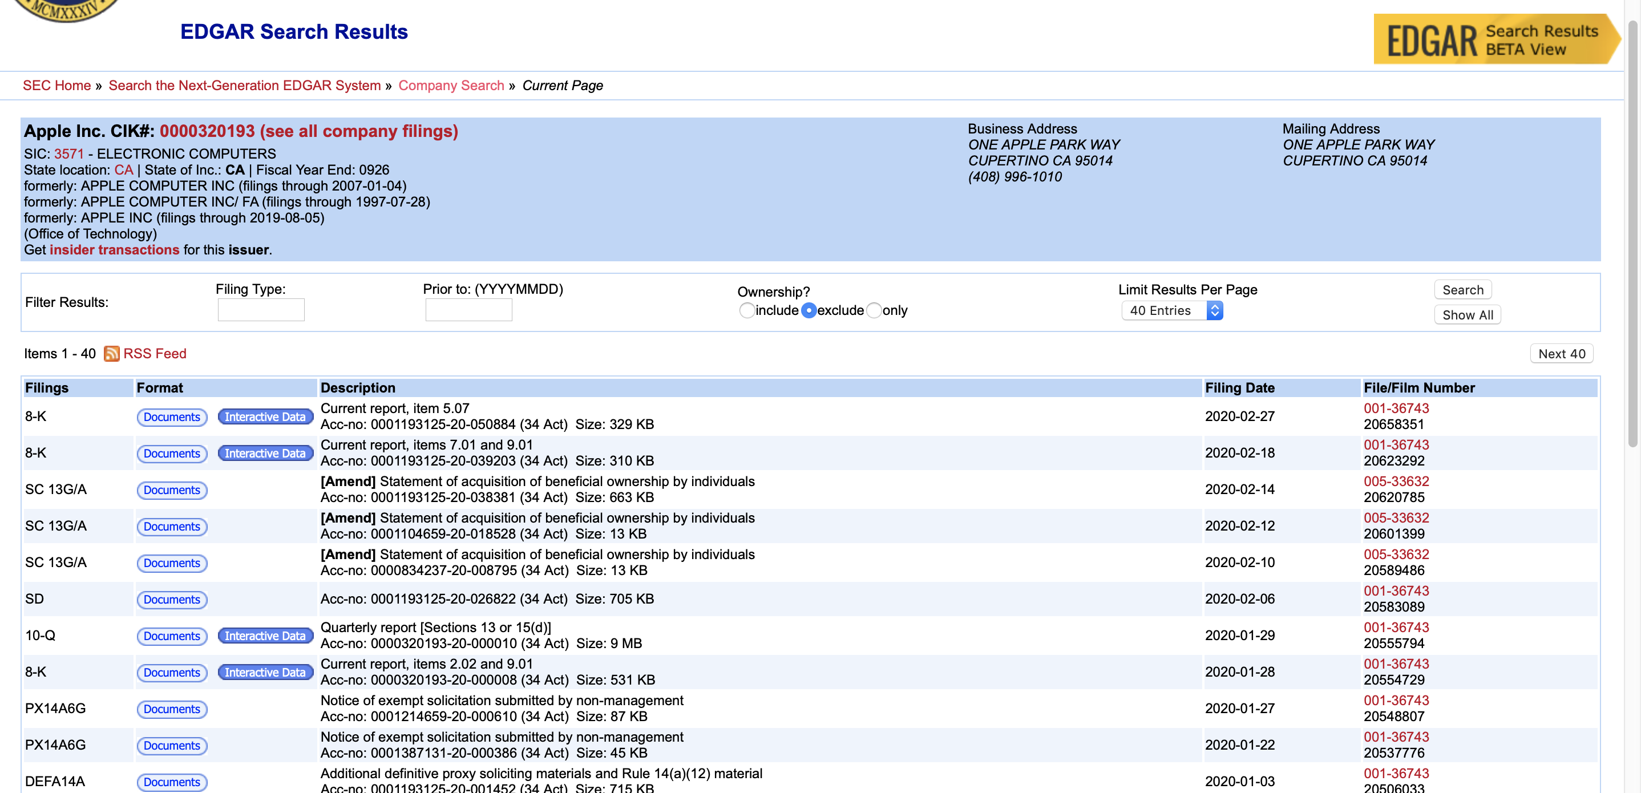This screenshot has height=793, width=1641.
Task: Open the Company Search breadcrumb link
Action: [451, 86]
